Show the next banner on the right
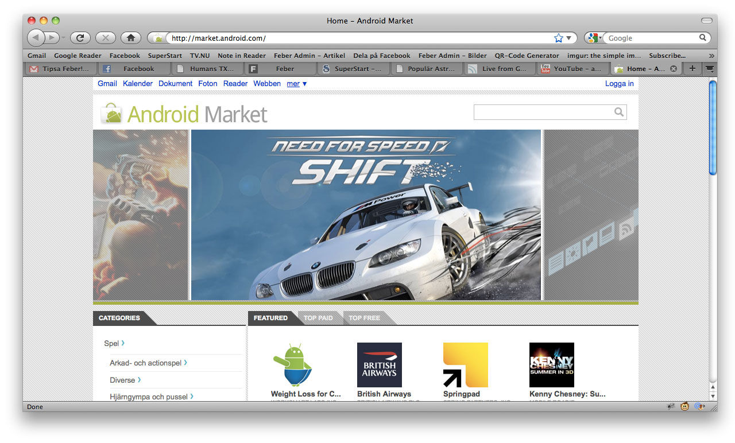Screen dimensions: 735x443 tap(591, 215)
